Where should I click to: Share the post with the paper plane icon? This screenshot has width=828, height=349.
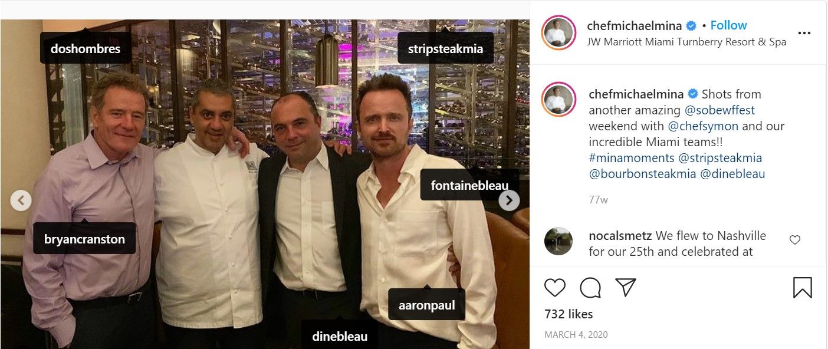(x=625, y=288)
